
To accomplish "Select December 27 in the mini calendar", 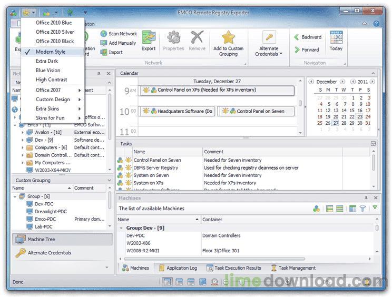I will point(336,123).
